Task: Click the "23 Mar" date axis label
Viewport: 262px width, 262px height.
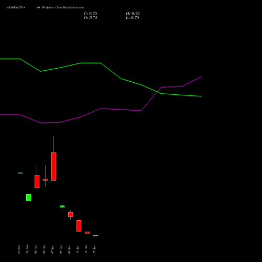Action: click(19, 249)
